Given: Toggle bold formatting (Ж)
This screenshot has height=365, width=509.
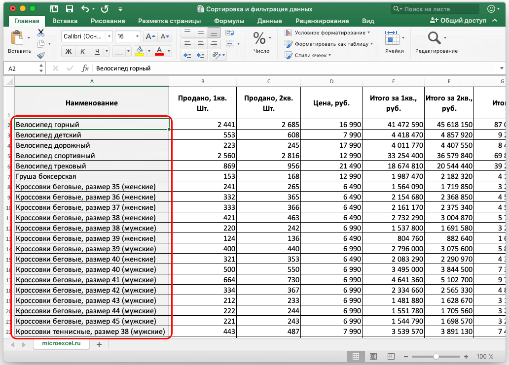Looking at the screenshot, I should click(x=69, y=51).
